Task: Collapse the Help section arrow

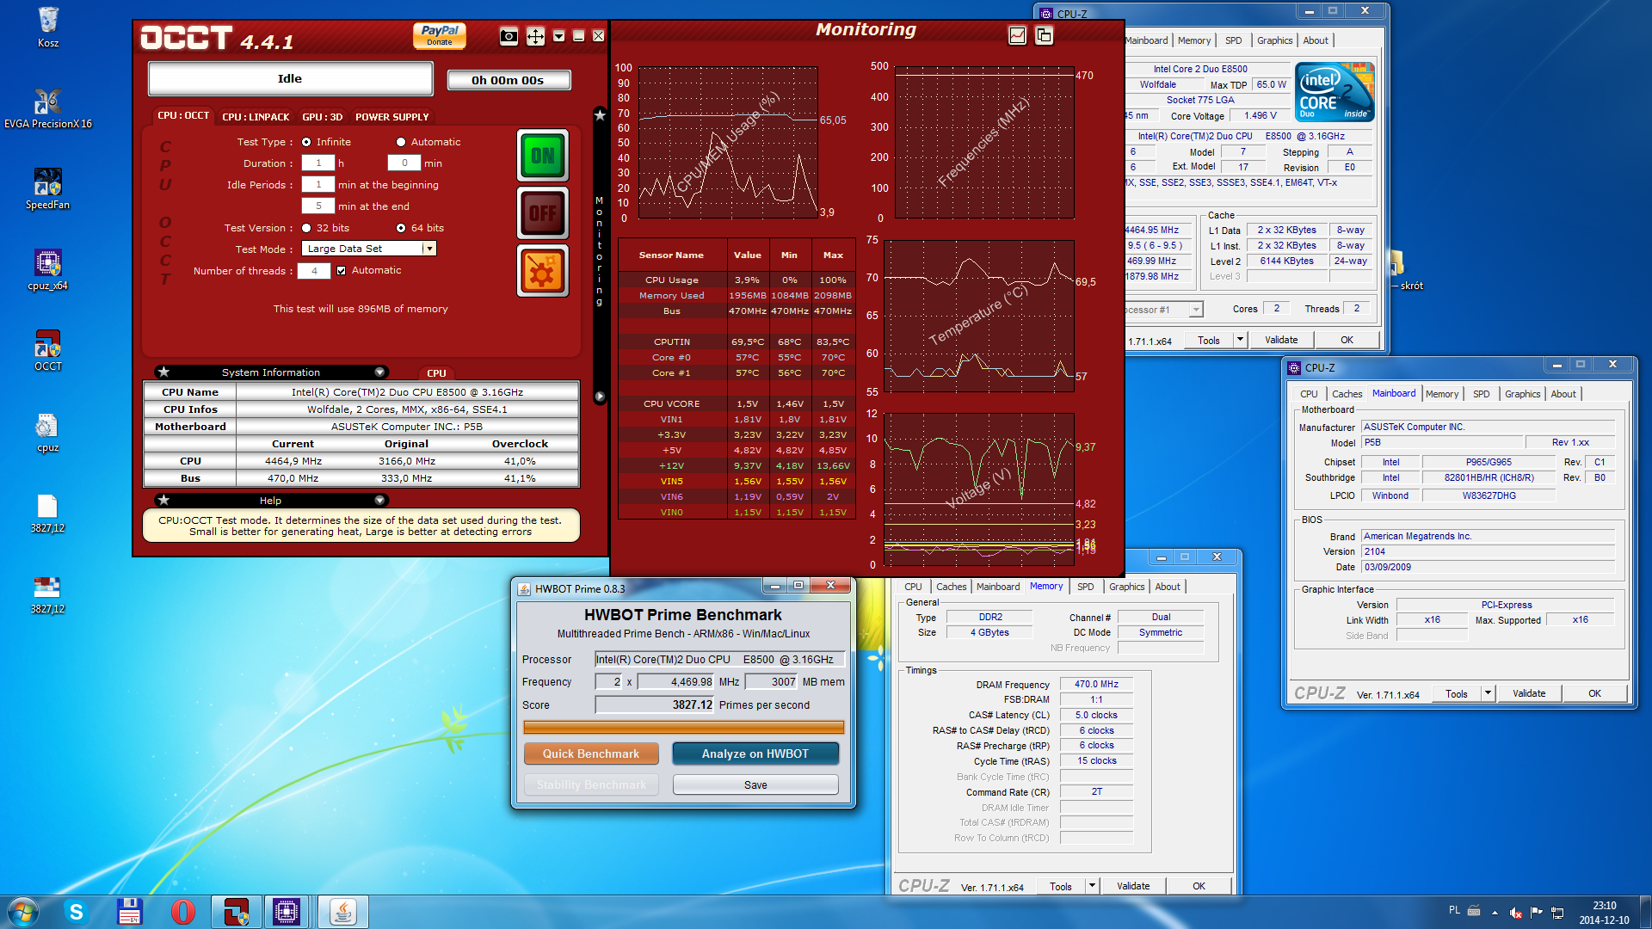Action: (379, 501)
